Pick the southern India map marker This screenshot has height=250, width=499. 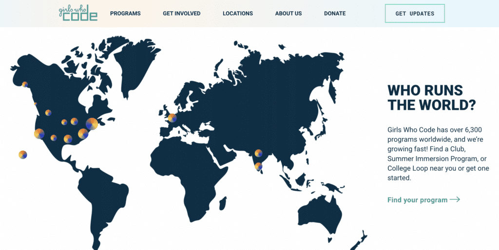(x=258, y=166)
